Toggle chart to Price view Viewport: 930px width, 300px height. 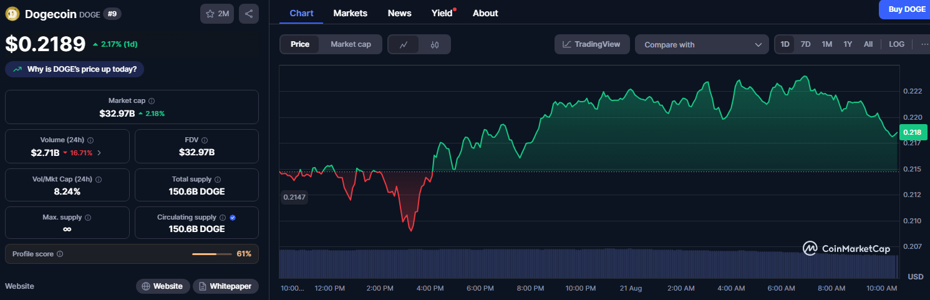tap(300, 44)
